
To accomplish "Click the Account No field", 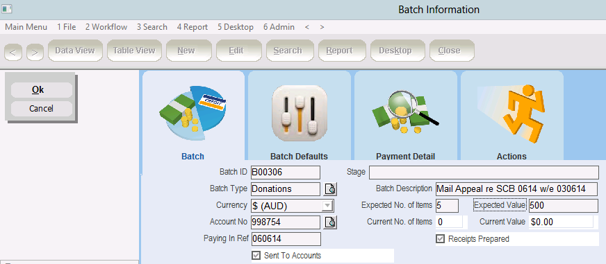I will tap(286, 222).
